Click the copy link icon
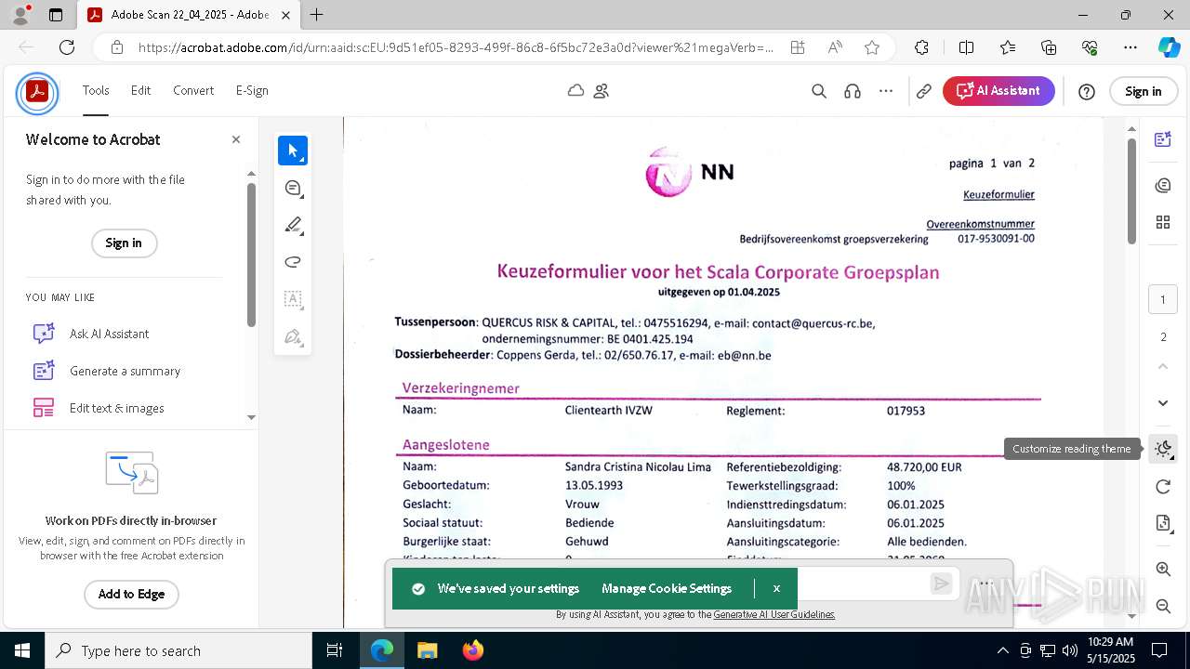 point(924,91)
